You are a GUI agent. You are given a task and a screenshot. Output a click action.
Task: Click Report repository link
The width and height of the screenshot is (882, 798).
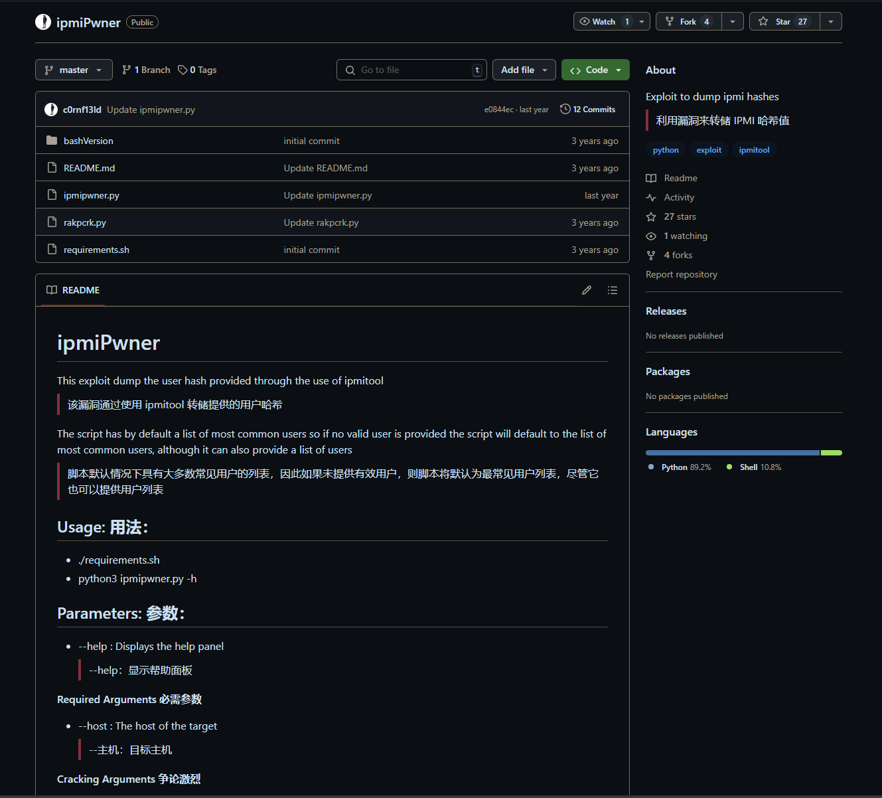click(x=682, y=274)
